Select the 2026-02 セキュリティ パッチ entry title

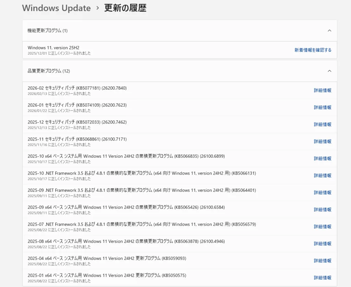tap(77, 88)
